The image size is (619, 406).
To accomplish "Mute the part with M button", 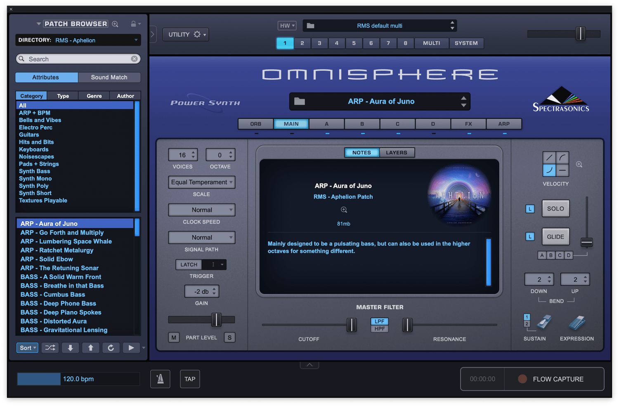I will [174, 338].
